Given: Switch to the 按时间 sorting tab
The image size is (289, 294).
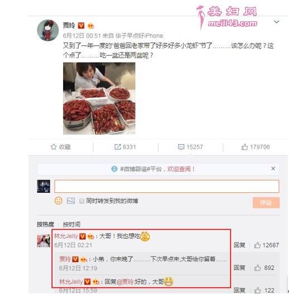Looking at the screenshot, I should (71, 224).
